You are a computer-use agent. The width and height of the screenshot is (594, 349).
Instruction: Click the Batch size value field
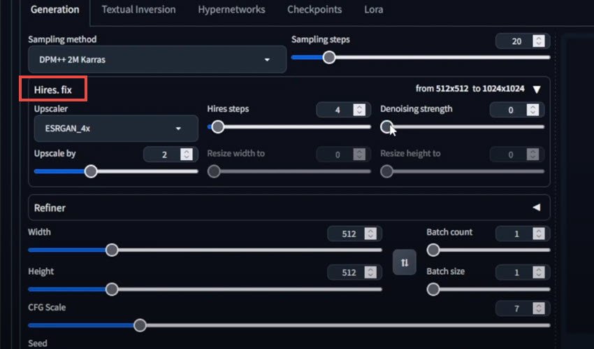pos(523,272)
